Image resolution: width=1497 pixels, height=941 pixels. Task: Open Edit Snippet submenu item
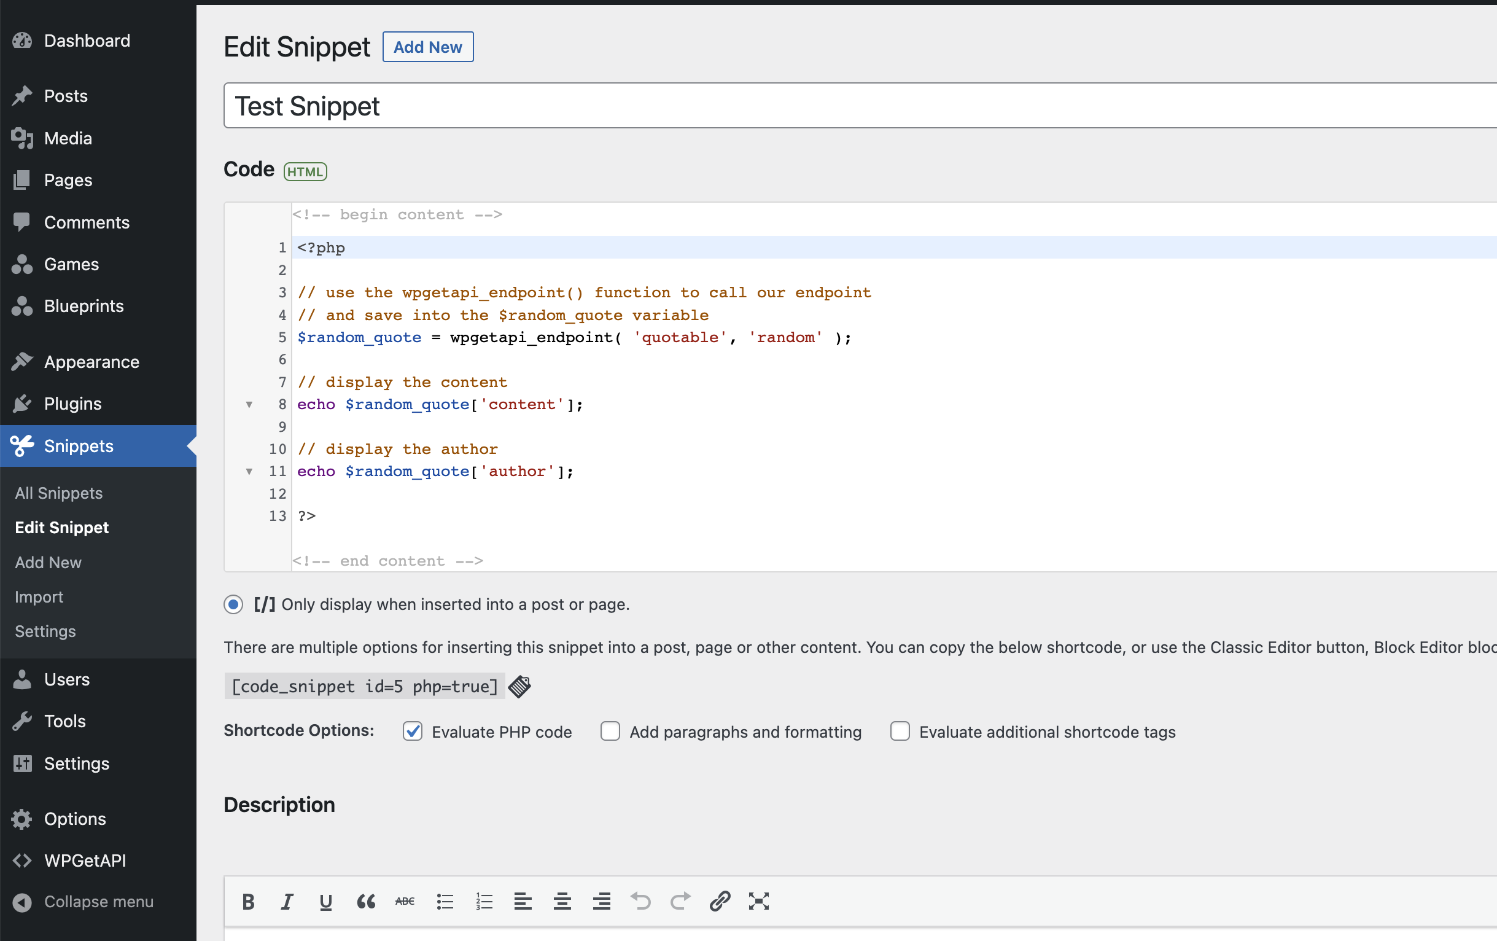62,528
